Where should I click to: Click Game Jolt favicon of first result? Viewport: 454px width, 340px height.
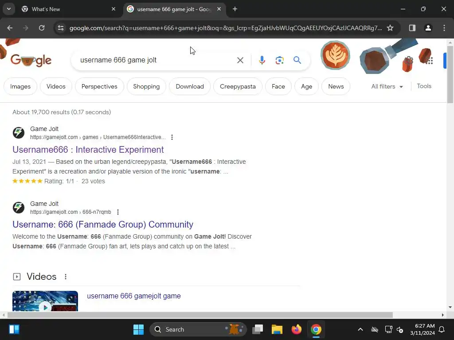pyautogui.click(x=19, y=133)
